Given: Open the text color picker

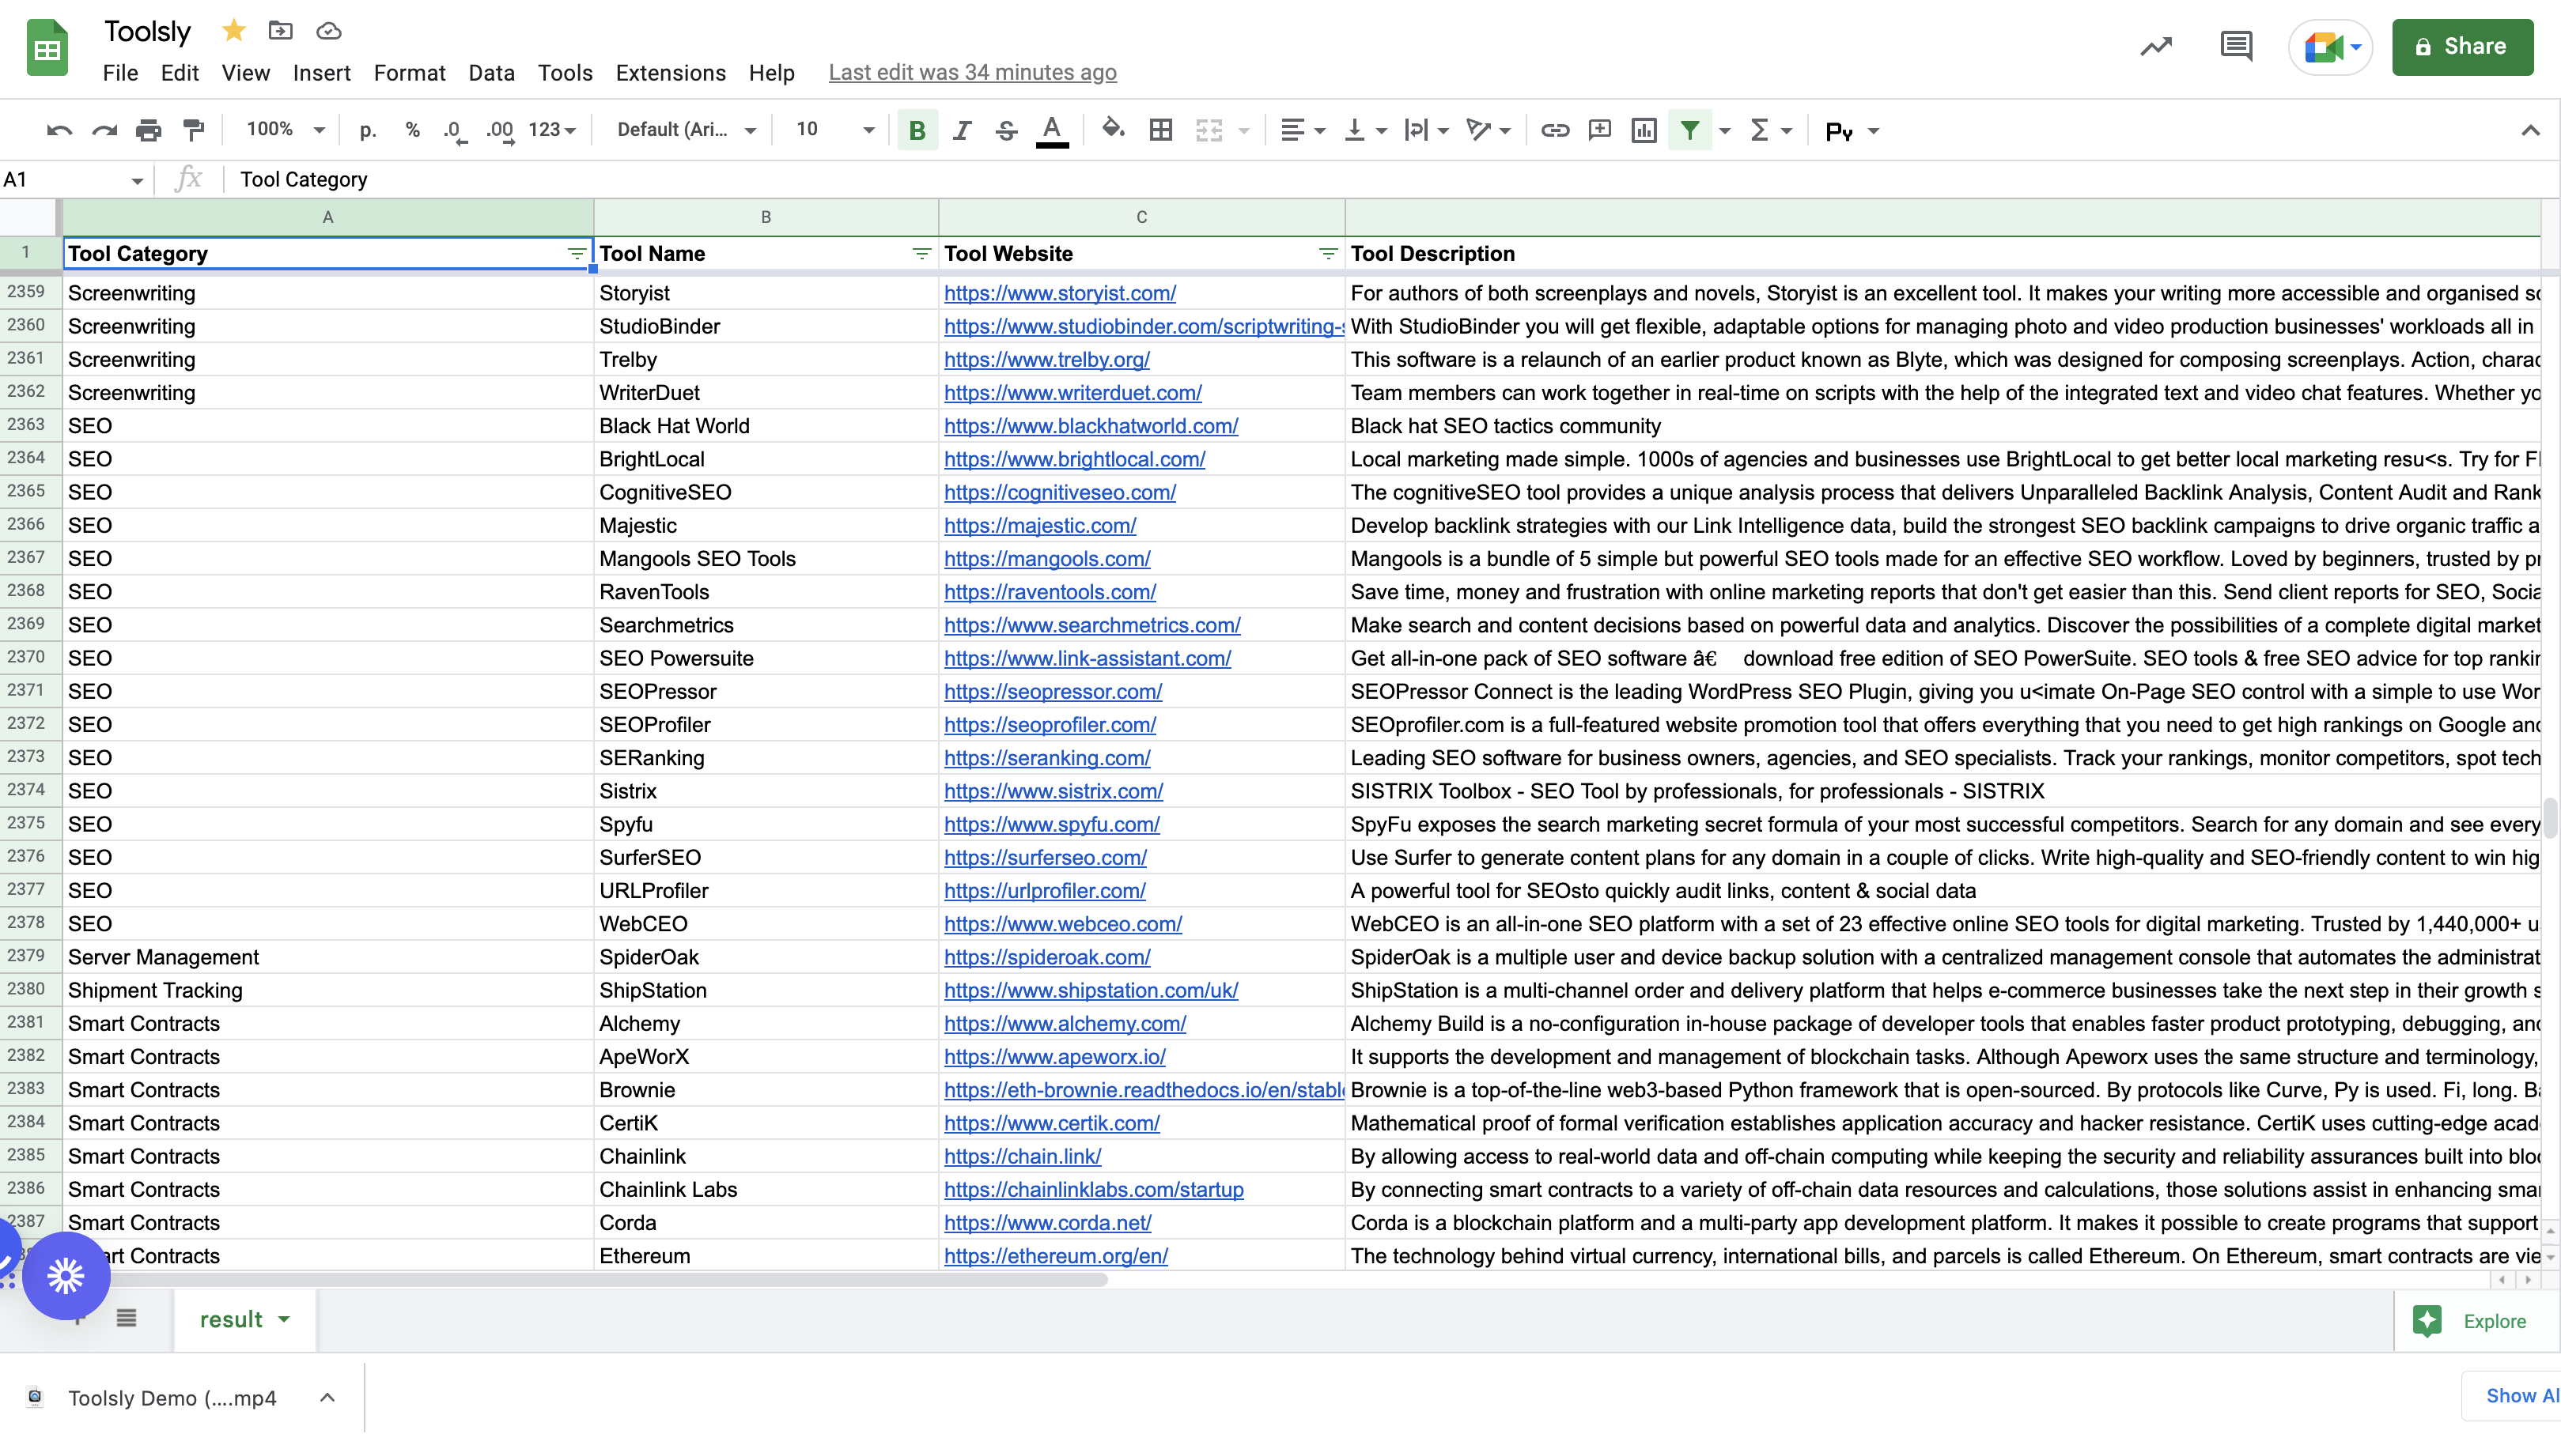Looking at the screenshot, I should click(x=1052, y=130).
